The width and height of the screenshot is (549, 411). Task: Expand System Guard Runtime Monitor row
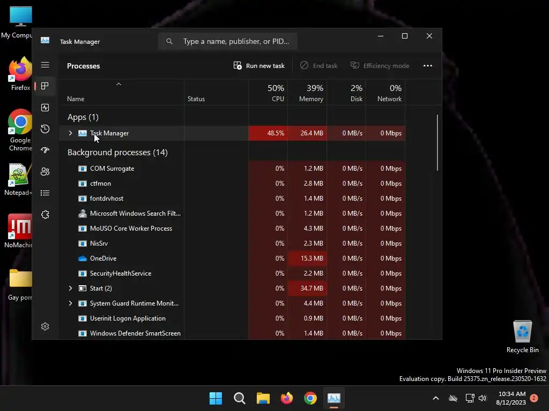[x=70, y=303]
